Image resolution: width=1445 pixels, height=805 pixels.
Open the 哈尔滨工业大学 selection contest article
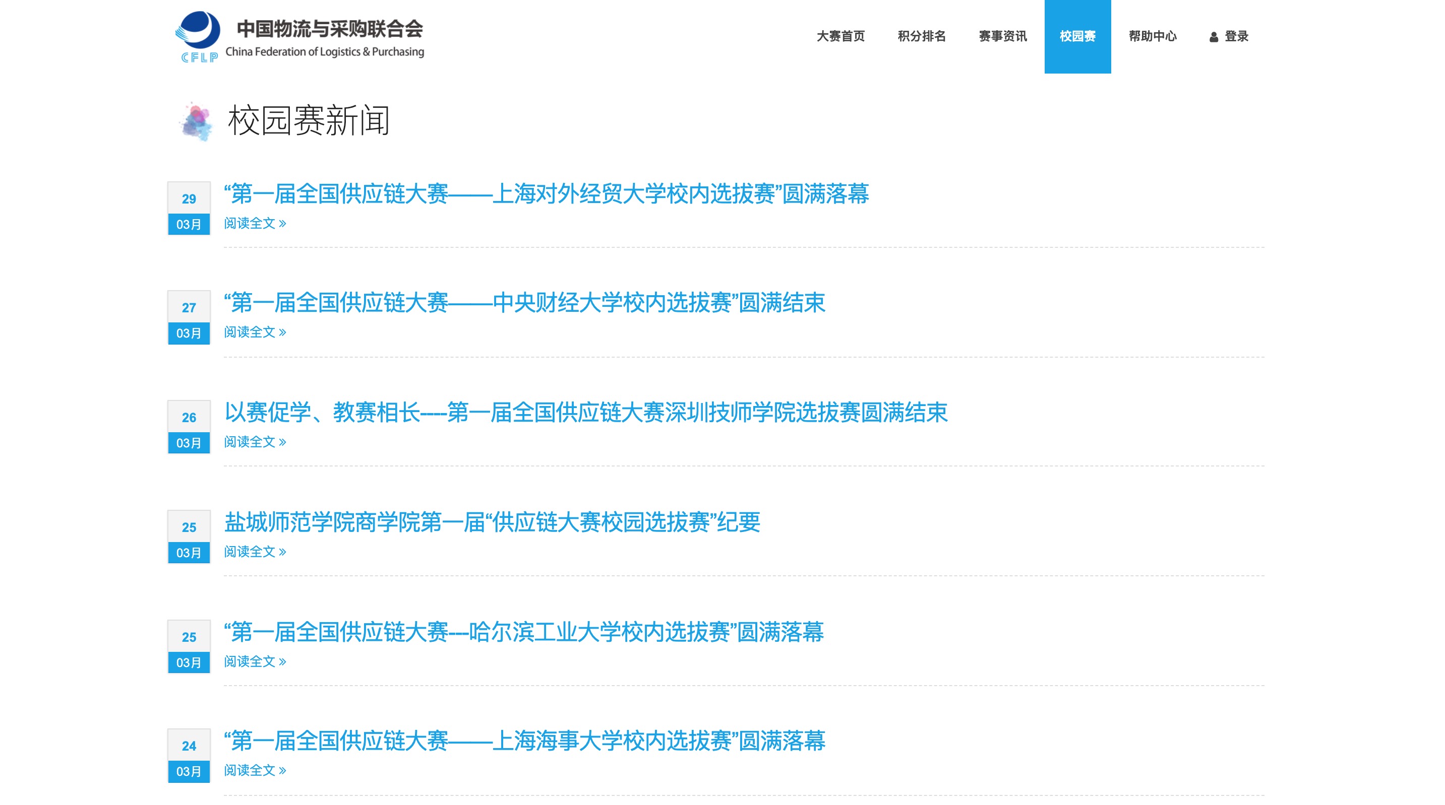click(523, 632)
